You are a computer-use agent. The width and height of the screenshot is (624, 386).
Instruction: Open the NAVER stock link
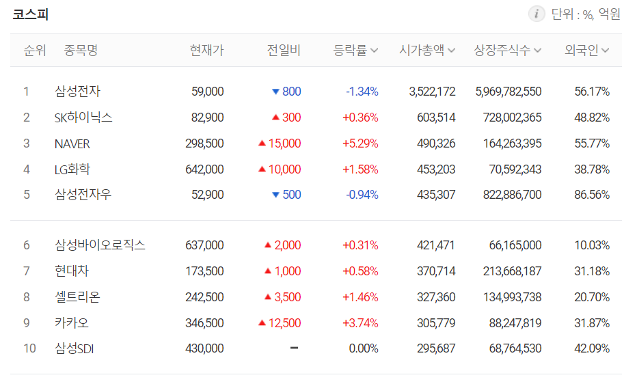pos(72,143)
